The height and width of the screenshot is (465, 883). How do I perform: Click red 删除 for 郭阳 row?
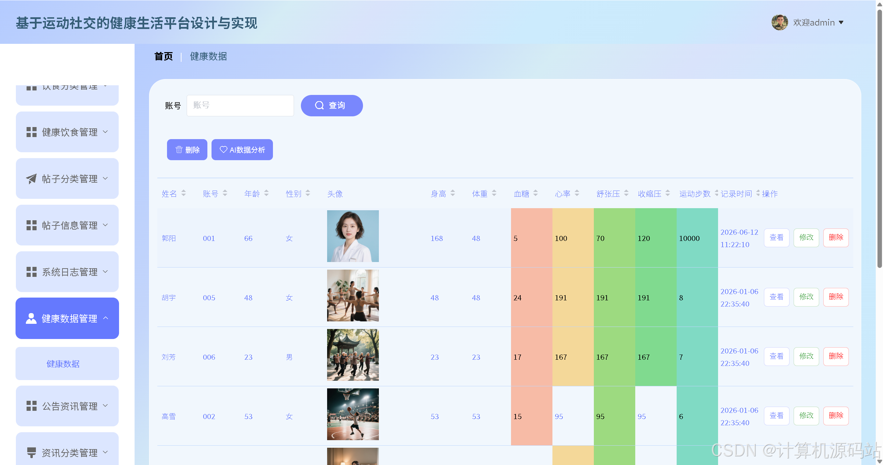point(836,238)
